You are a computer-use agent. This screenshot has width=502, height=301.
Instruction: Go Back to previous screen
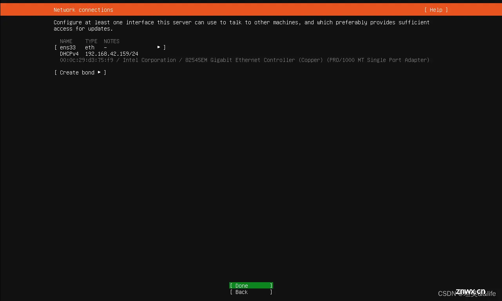click(x=251, y=292)
